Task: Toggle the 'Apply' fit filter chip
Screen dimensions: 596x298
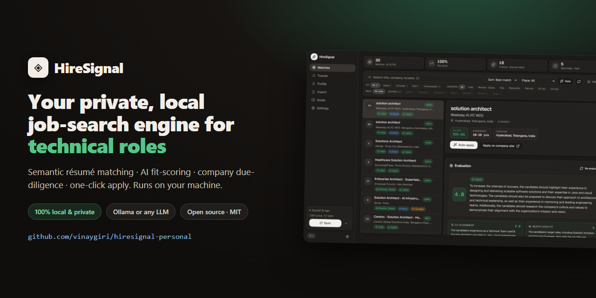Action: (387, 86)
